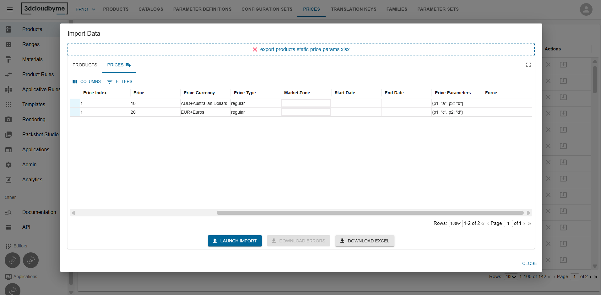Click the page number input in dialog

508,223
